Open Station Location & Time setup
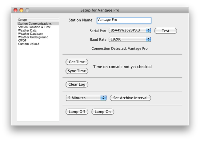The image size is (200, 141). 38,27
